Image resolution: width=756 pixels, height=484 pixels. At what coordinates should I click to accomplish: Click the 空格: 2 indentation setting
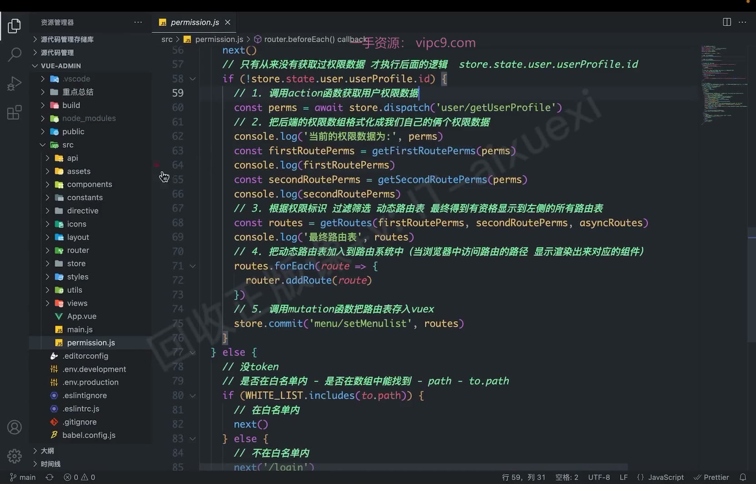pos(567,477)
